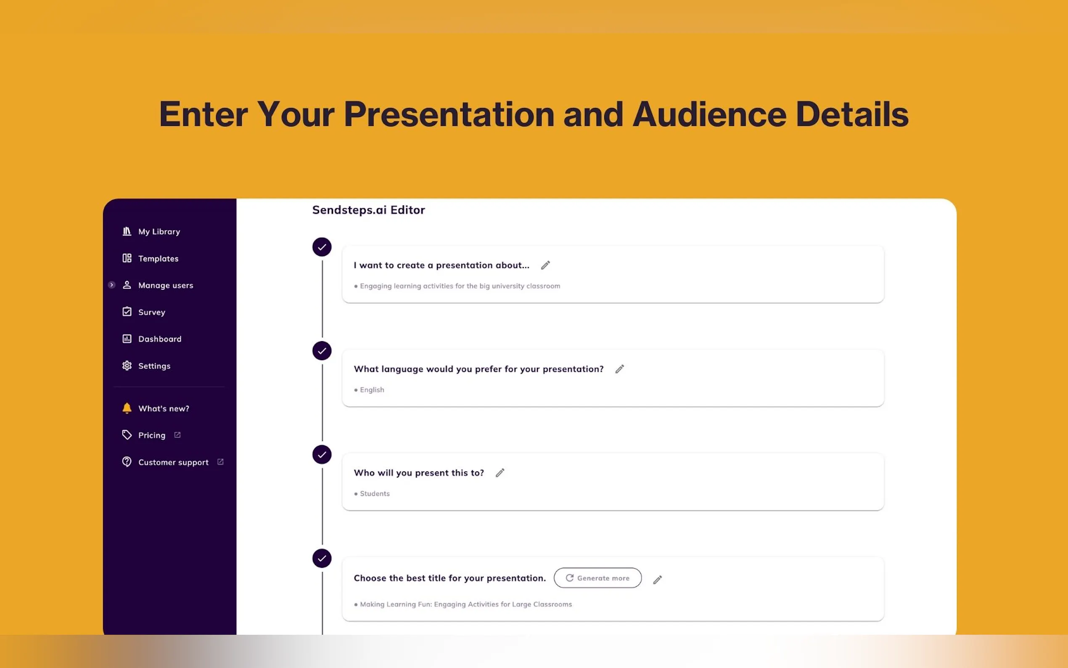
Task: Open the Survey menu item
Action: (x=151, y=312)
